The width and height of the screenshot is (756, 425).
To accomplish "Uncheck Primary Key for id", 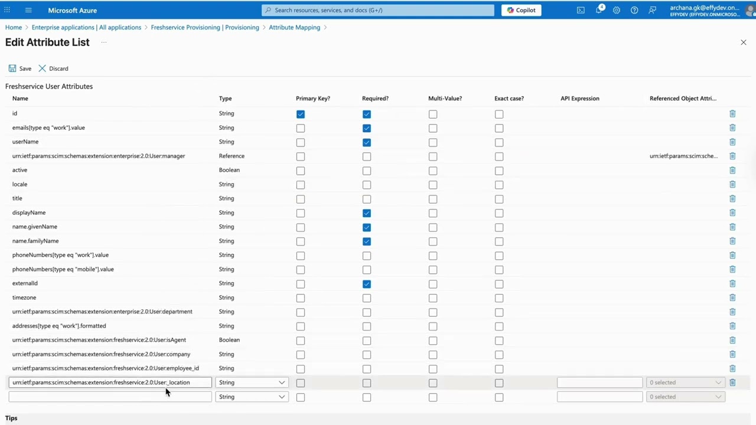I will [301, 114].
